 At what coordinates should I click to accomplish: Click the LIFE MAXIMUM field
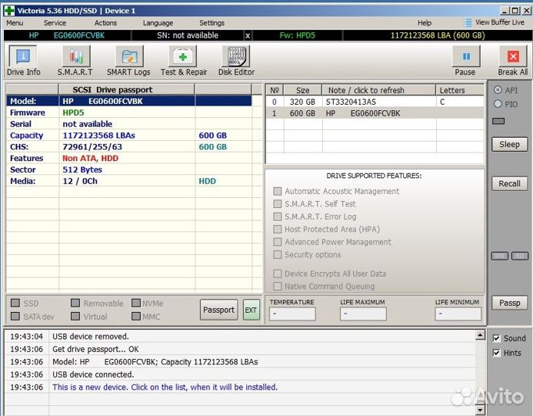click(363, 314)
